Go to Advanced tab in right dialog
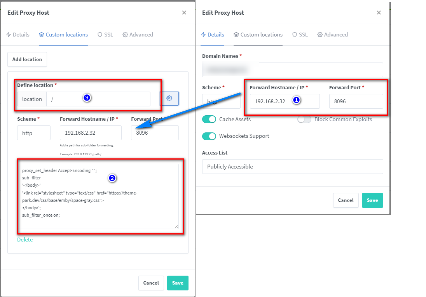426x297 pixels. click(x=332, y=35)
